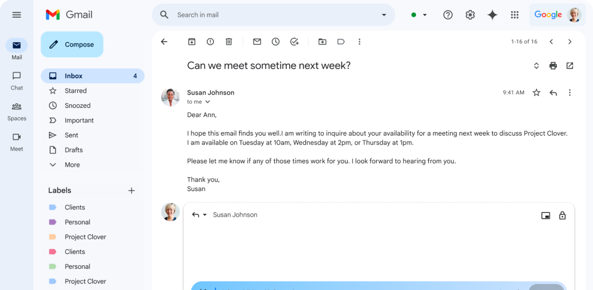
Task: Open the Gemini sparkle icon
Action: coord(492,15)
